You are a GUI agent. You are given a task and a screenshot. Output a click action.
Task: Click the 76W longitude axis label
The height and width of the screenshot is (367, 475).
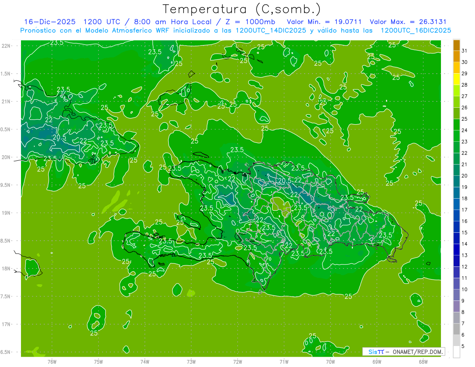tap(52, 362)
